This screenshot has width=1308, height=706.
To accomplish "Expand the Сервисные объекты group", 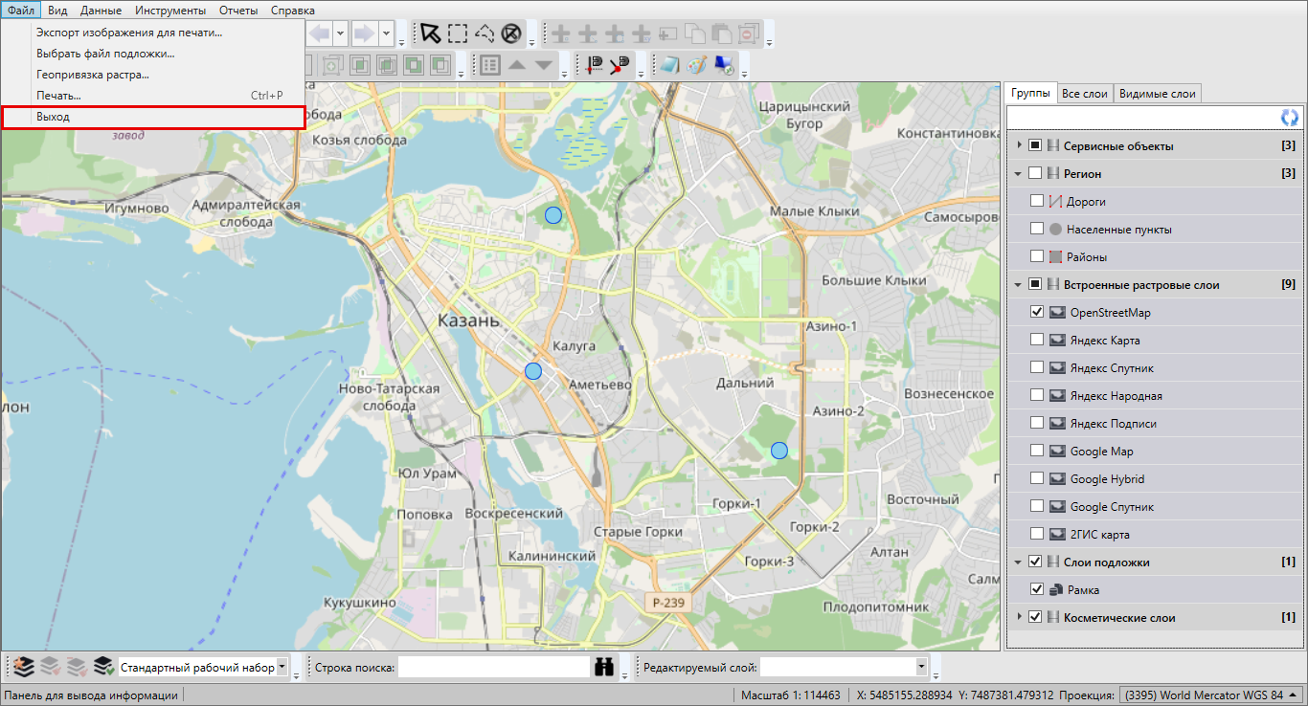I will [x=1019, y=145].
